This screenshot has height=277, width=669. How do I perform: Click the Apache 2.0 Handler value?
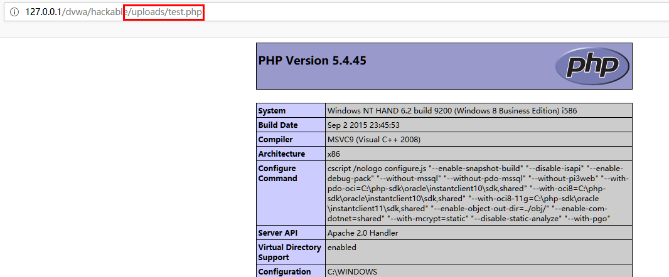click(x=362, y=233)
